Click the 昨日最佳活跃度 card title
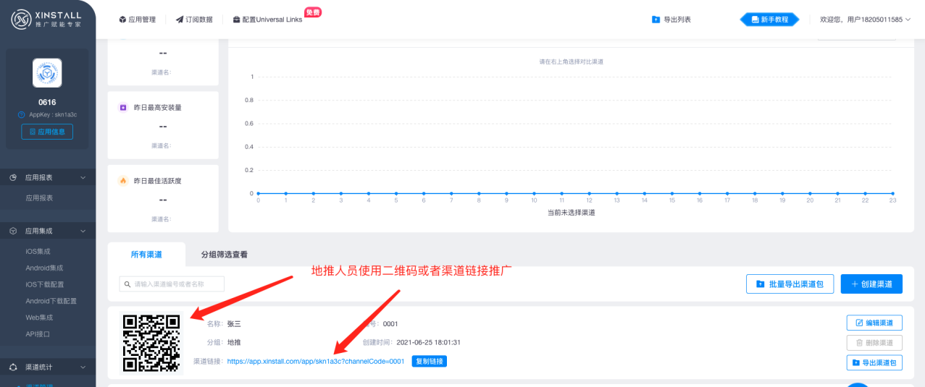The width and height of the screenshot is (925, 387). pos(158,181)
